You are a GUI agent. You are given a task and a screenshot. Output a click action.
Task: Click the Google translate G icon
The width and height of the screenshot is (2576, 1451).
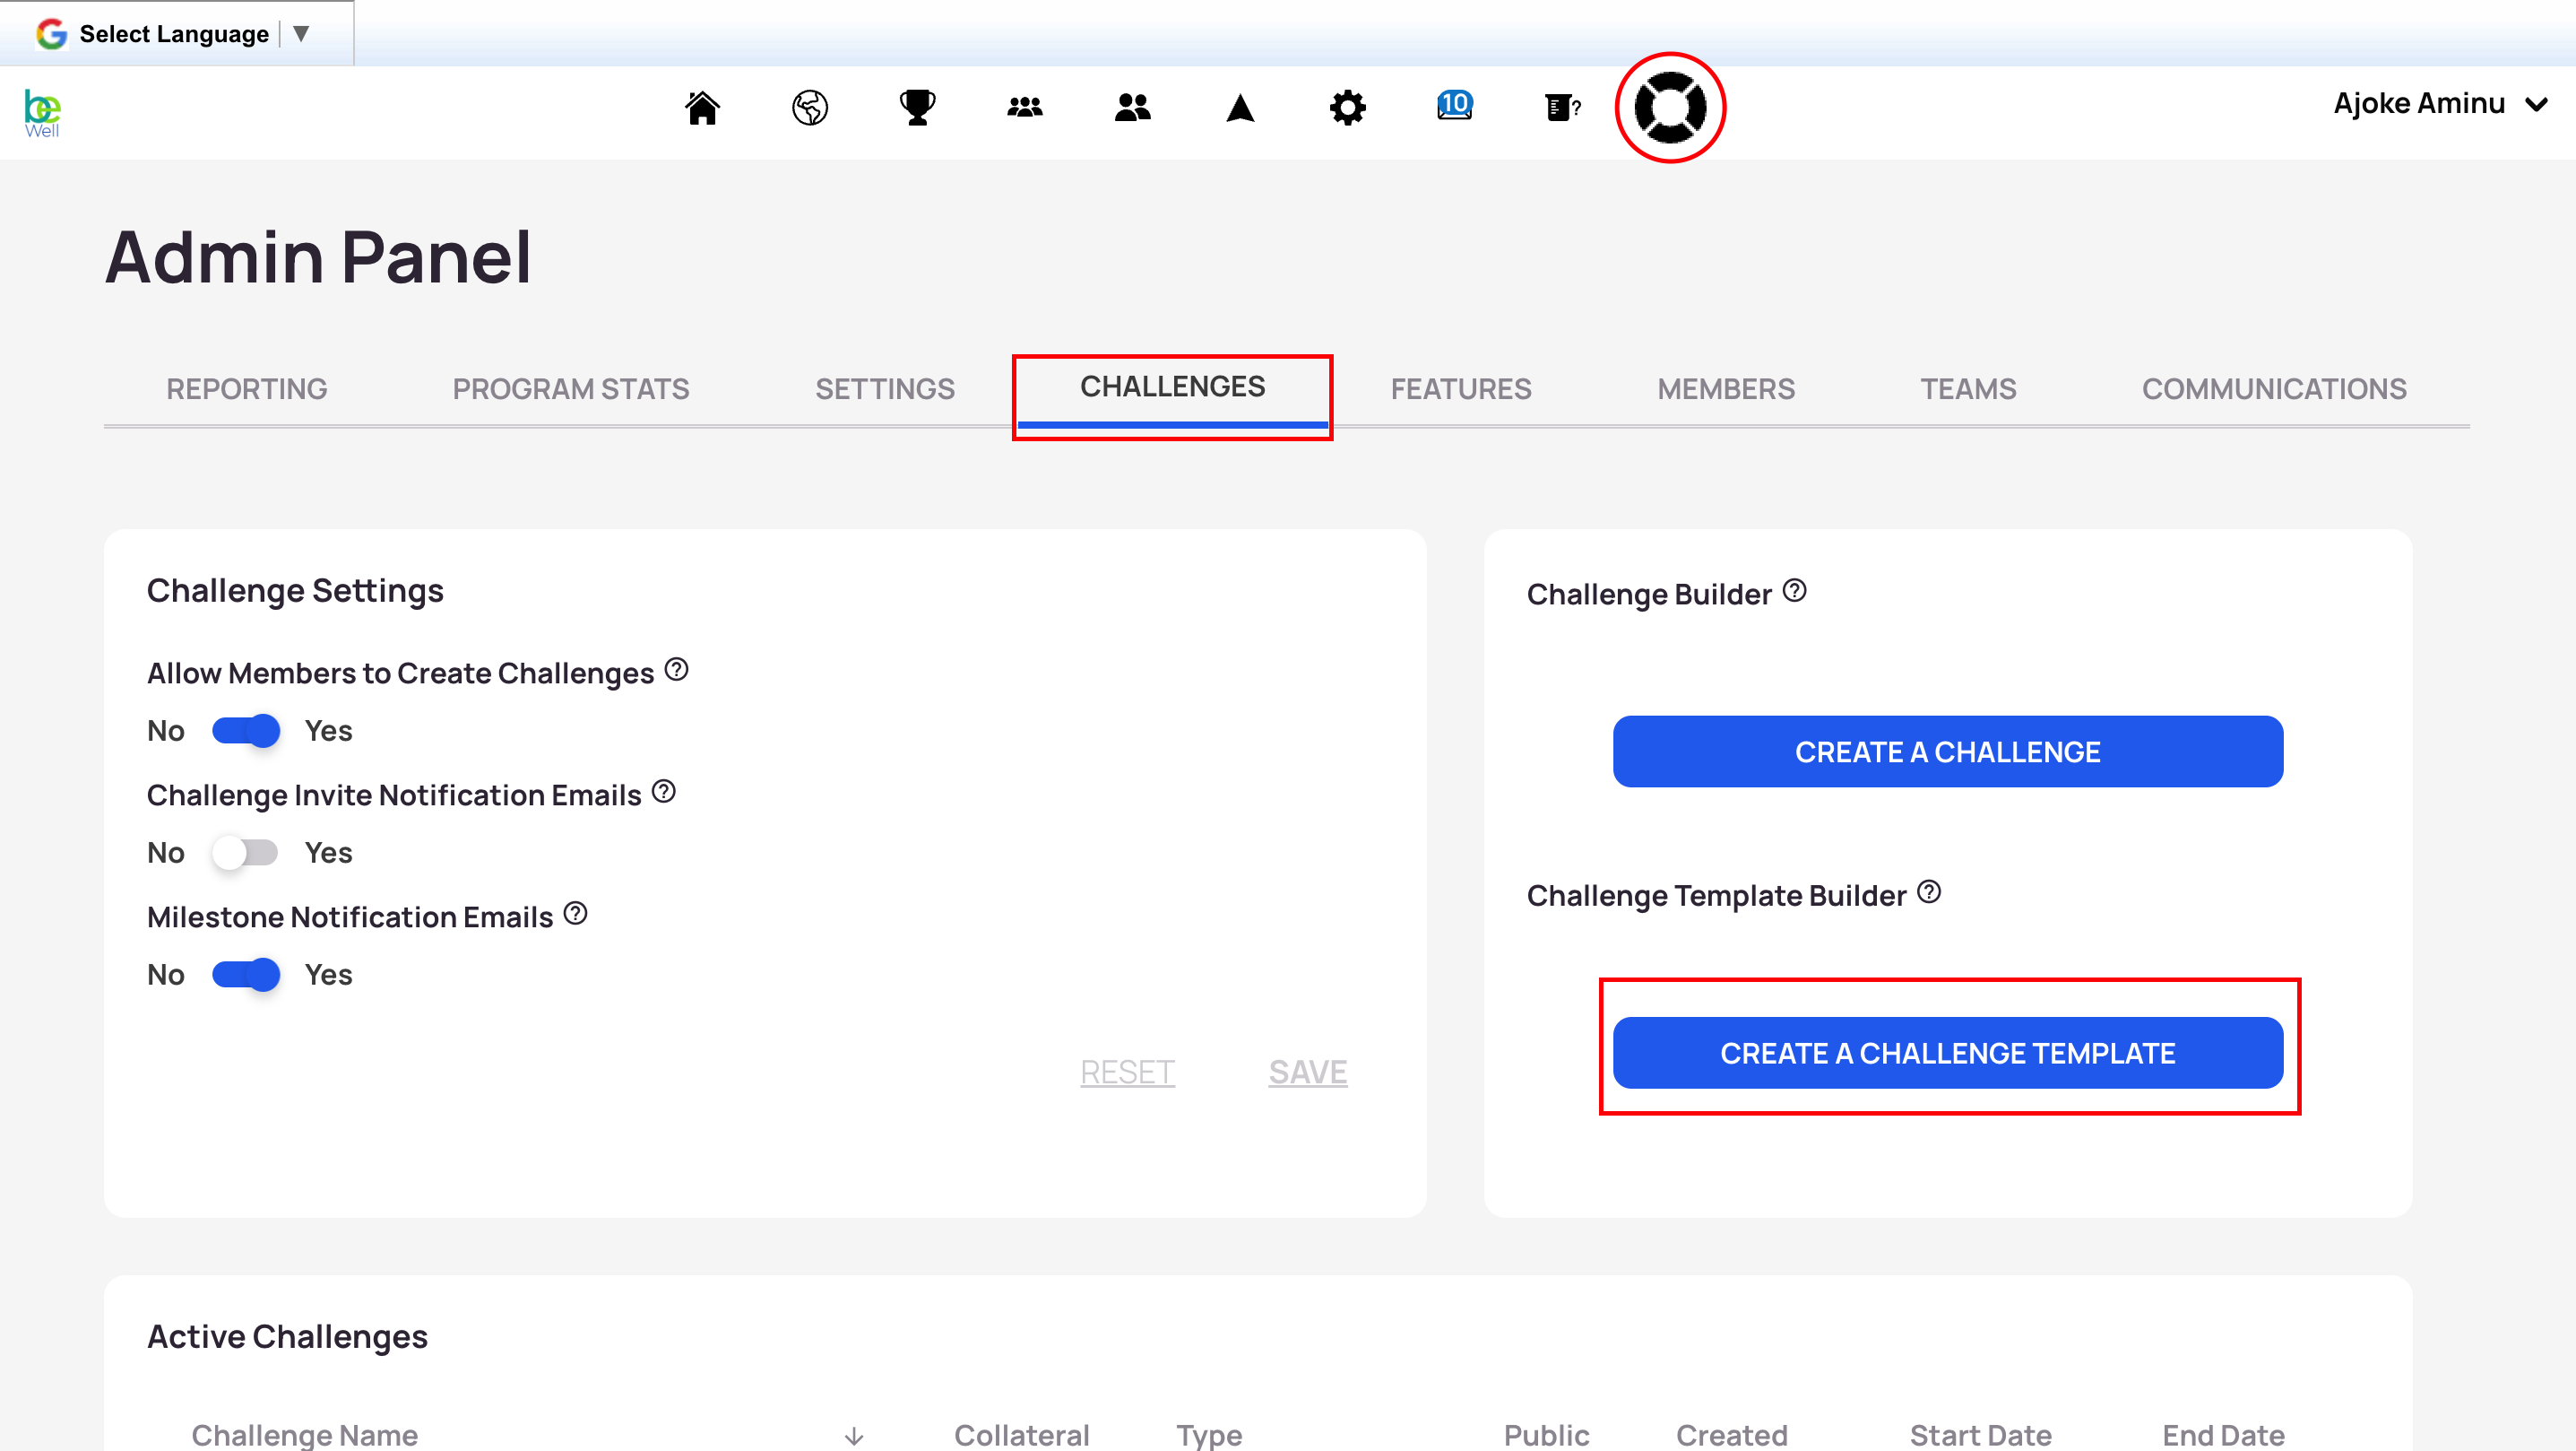[52, 34]
